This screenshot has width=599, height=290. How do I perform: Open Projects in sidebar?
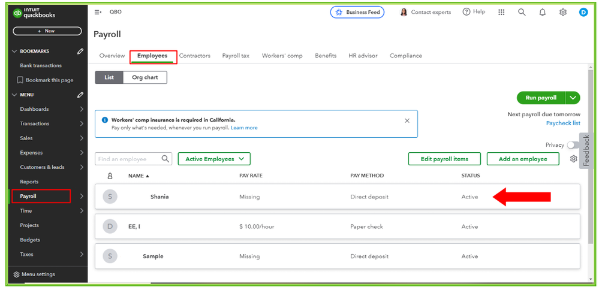pos(29,225)
